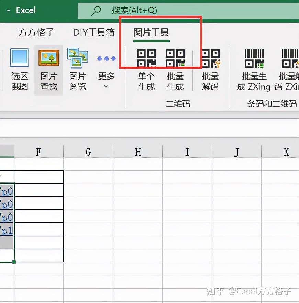Image resolution: width=299 pixels, height=303 pixels.
Task: Select column F header
Action: coord(38,151)
